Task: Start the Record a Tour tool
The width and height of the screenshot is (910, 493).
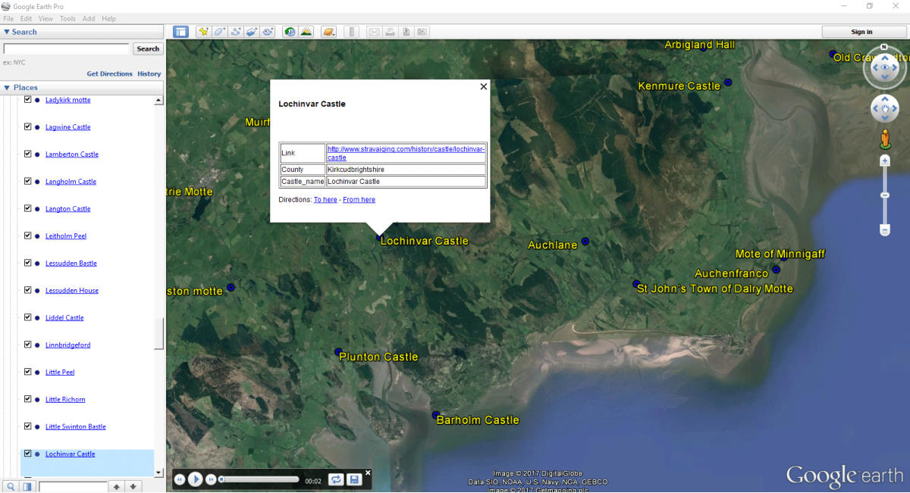Action: pos(268,32)
